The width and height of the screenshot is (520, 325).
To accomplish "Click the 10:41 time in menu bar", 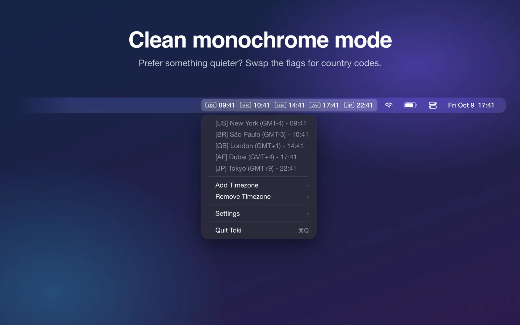I will pos(262,105).
